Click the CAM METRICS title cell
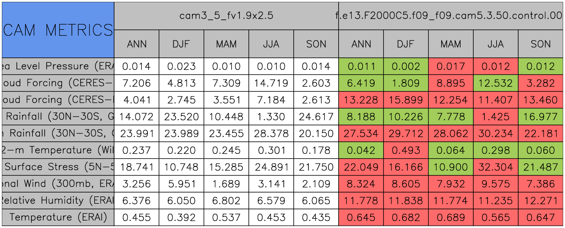Screen dimensions: 565x228 click(58, 30)
